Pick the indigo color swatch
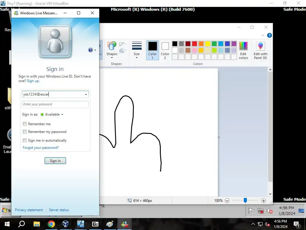The image size is (306, 230). click(x=227, y=44)
